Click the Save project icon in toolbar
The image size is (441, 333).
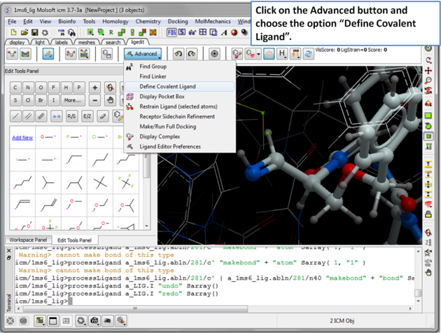(34, 32)
